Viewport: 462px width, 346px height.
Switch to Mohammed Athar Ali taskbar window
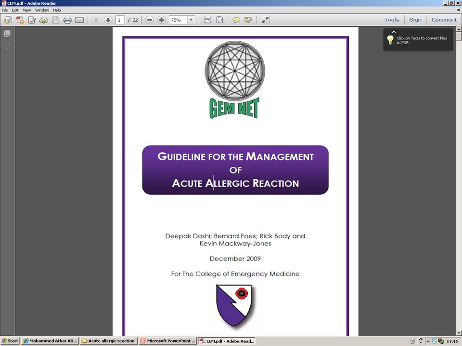pos(50,341)
